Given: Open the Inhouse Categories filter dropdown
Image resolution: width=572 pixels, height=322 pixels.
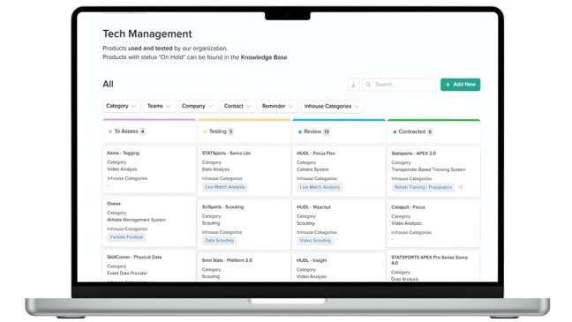Looking at the screenshot, I should (332, 106).
